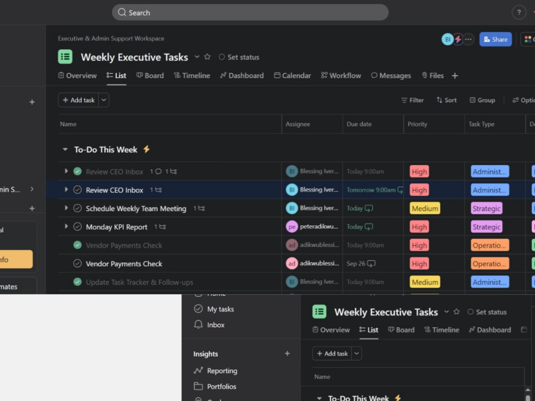The width and height of the screenshot is (535, 401).
Task: Click the upper plus icon in the left sidebar
Action: click(x=32, y=102)
